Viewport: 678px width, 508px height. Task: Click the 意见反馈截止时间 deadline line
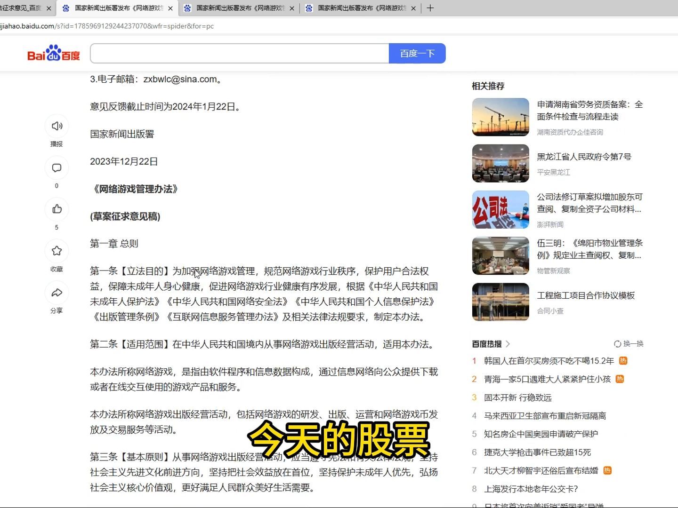(x=166, y=107)
